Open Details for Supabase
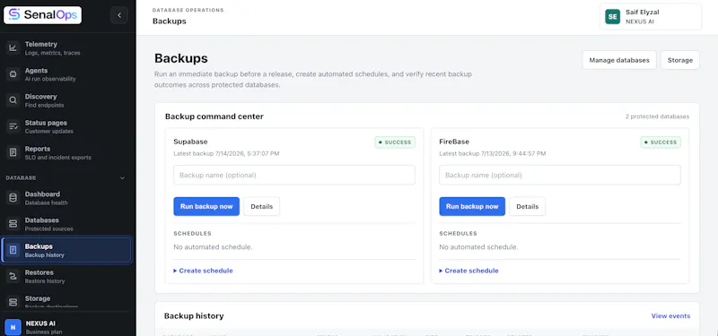The image size is (718, 336). coord(261,207)
